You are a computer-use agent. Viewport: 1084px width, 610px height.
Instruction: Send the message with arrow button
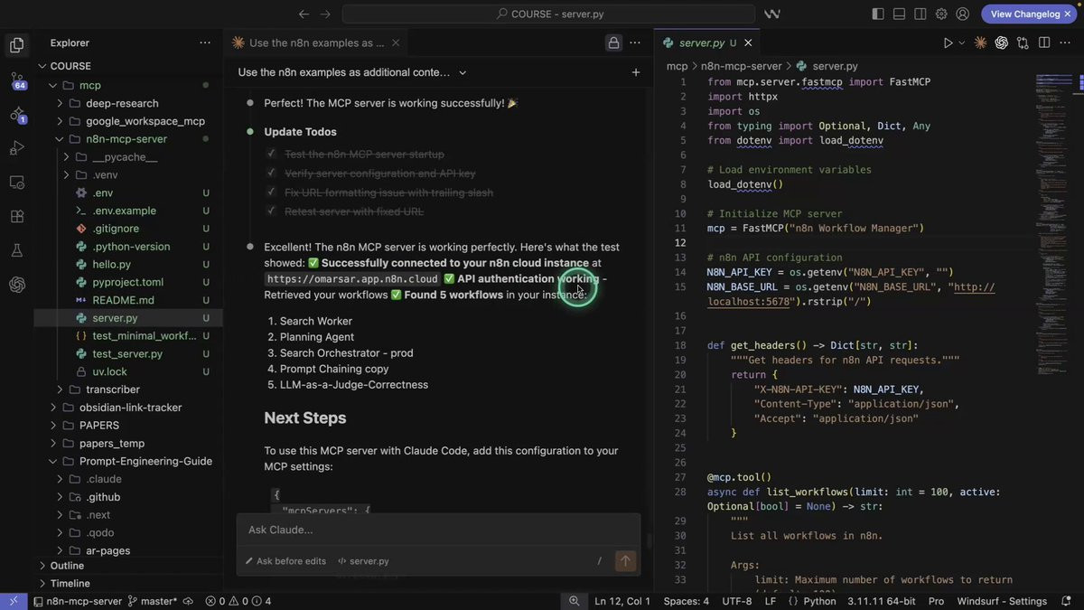625,561
